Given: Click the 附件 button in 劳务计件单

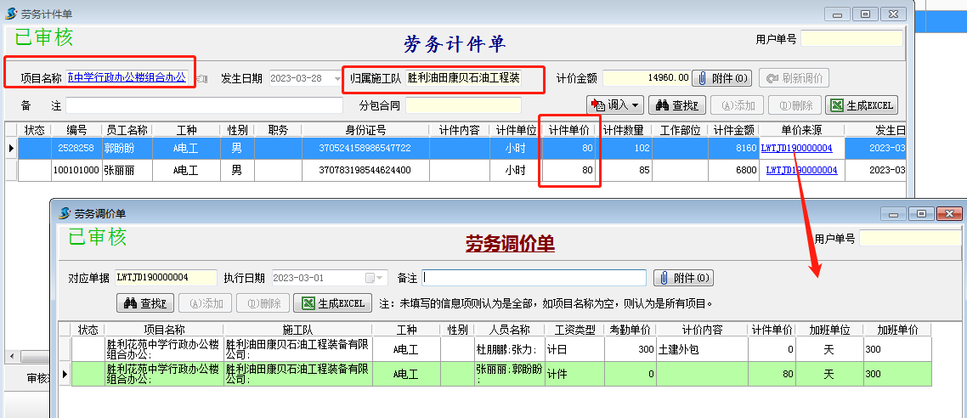Looking at the screenshot, I should click(x=722, y=78).
